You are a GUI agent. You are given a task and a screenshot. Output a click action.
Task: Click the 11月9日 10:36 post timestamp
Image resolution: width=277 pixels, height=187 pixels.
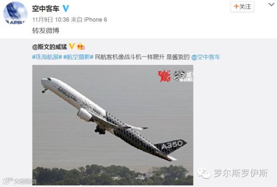[51, 19]
